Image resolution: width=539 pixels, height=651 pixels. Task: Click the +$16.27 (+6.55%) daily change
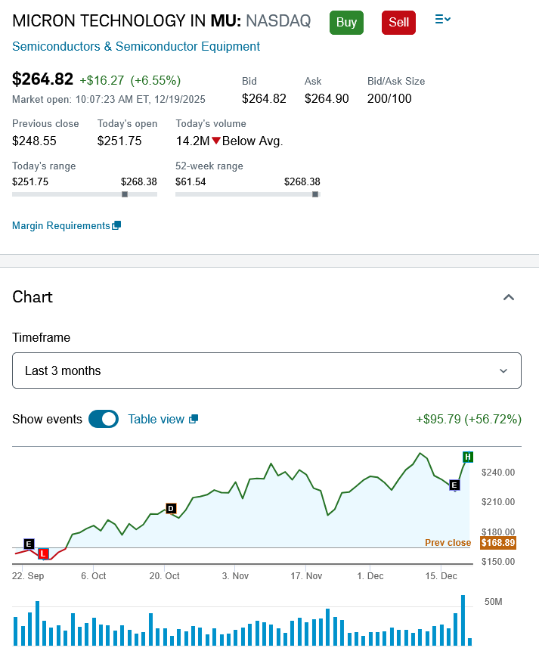[x=130, y=80]
